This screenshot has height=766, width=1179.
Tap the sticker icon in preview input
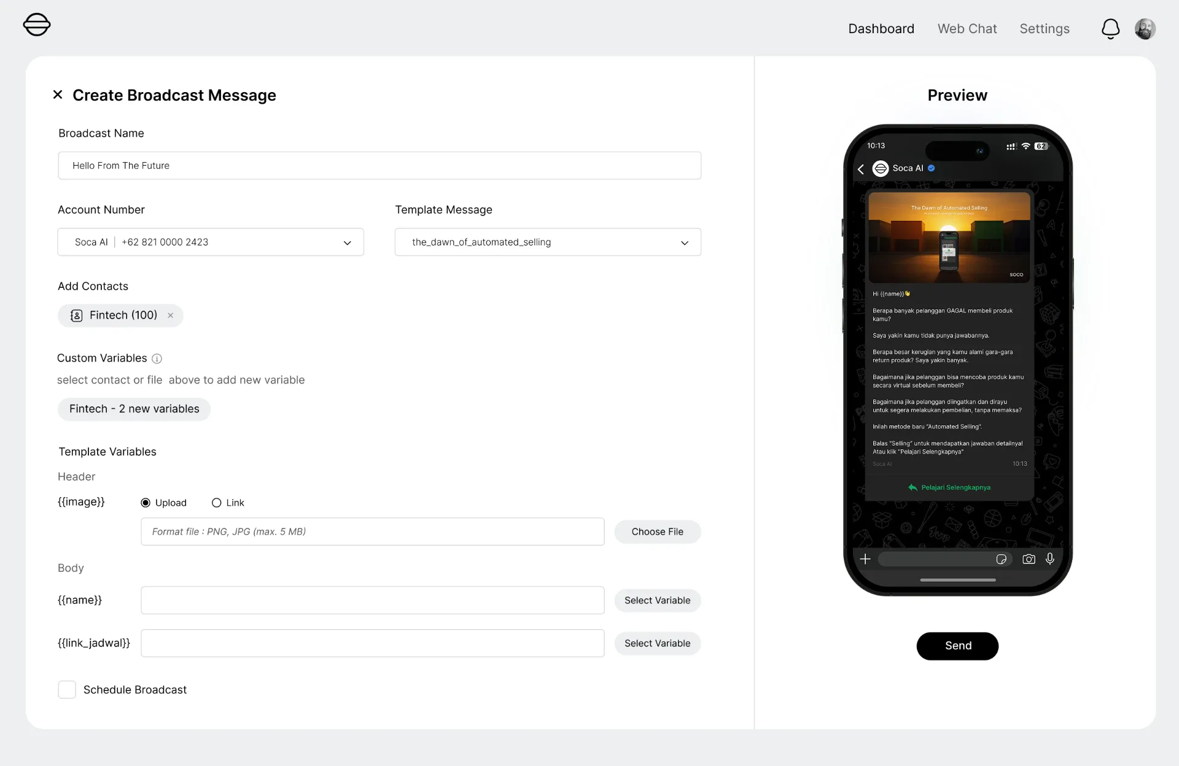click(1002, 559)
